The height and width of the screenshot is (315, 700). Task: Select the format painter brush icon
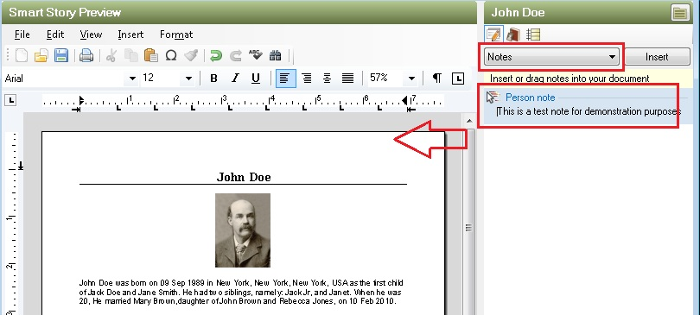[x=191, y=56]
